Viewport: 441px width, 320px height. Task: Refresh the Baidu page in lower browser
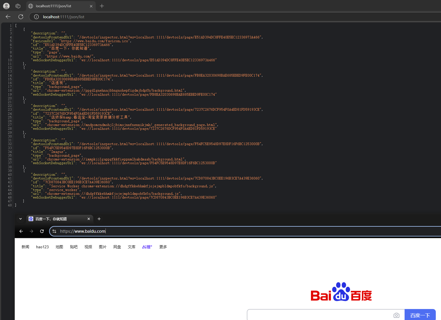pyautogui.click(x=42, y=231)
